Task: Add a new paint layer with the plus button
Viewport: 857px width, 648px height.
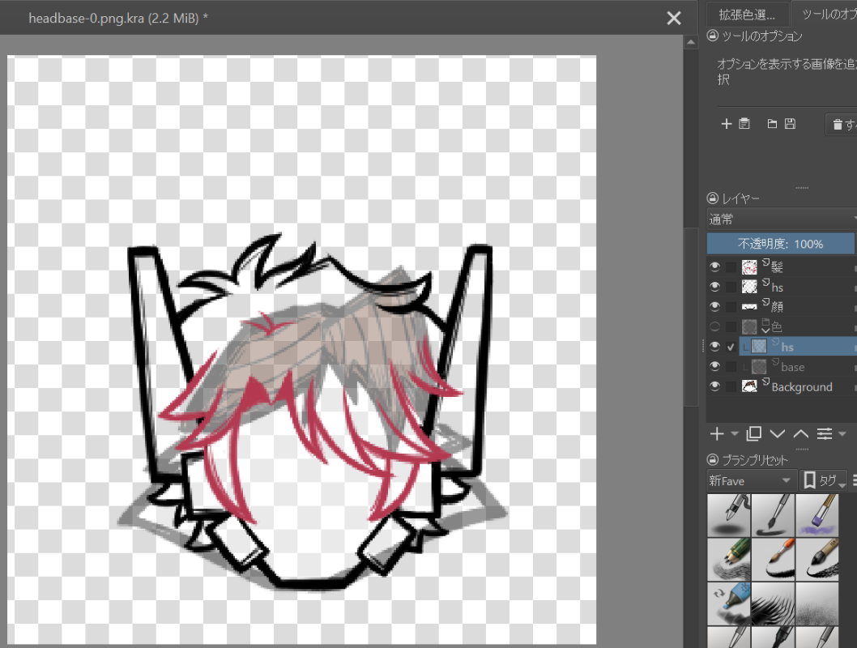Action: click(717, 434)
